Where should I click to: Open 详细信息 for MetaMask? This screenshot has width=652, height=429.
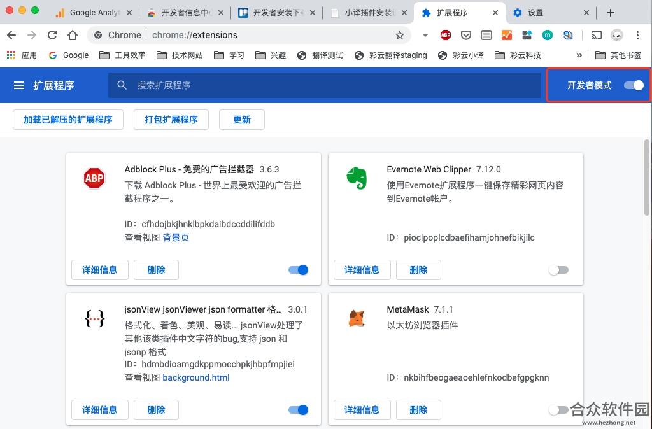(x=362, y=410)
